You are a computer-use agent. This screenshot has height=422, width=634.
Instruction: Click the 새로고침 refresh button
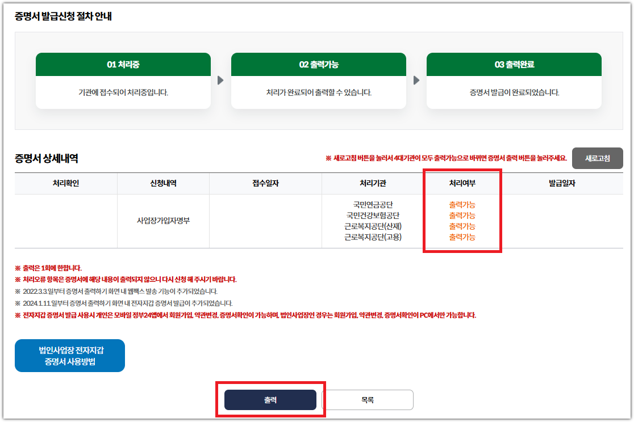597,158
